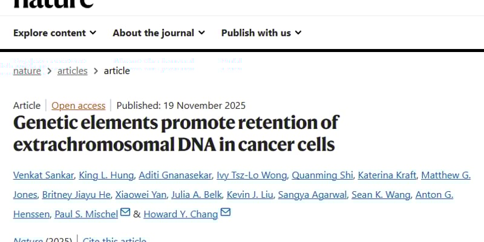Open the articles breadcrumb link

(x=72, y=71)
